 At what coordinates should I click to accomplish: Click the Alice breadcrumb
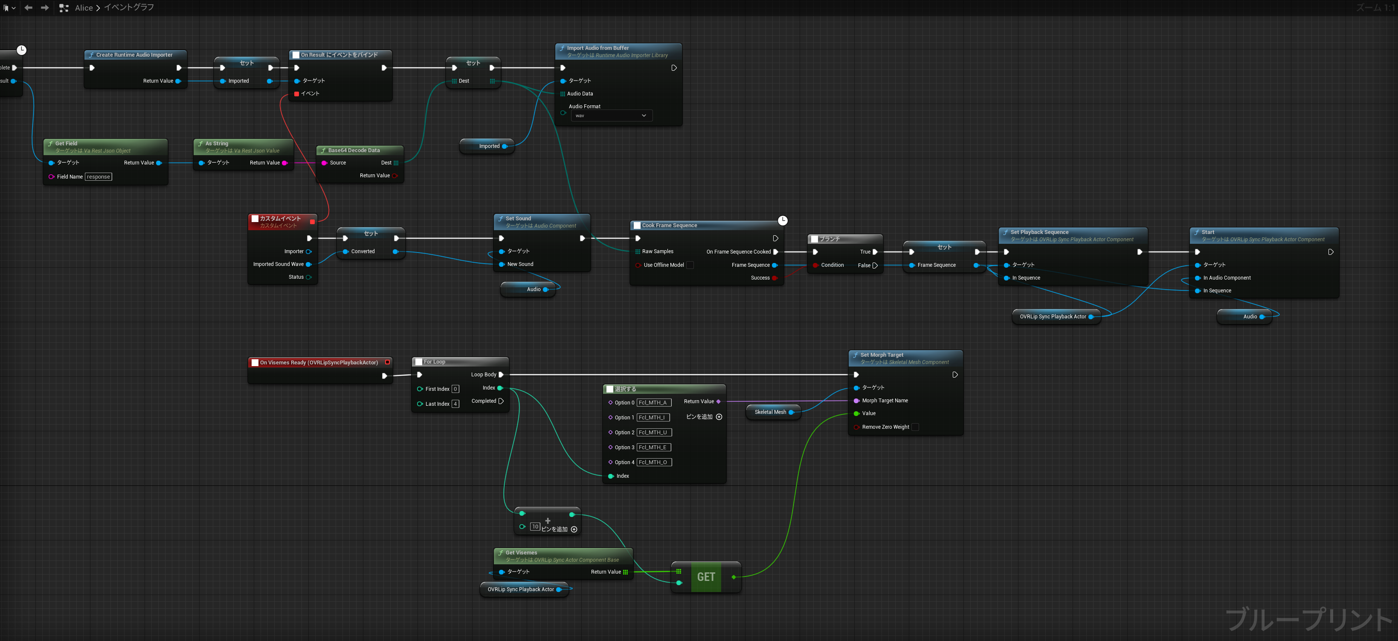tap(84, 8)
